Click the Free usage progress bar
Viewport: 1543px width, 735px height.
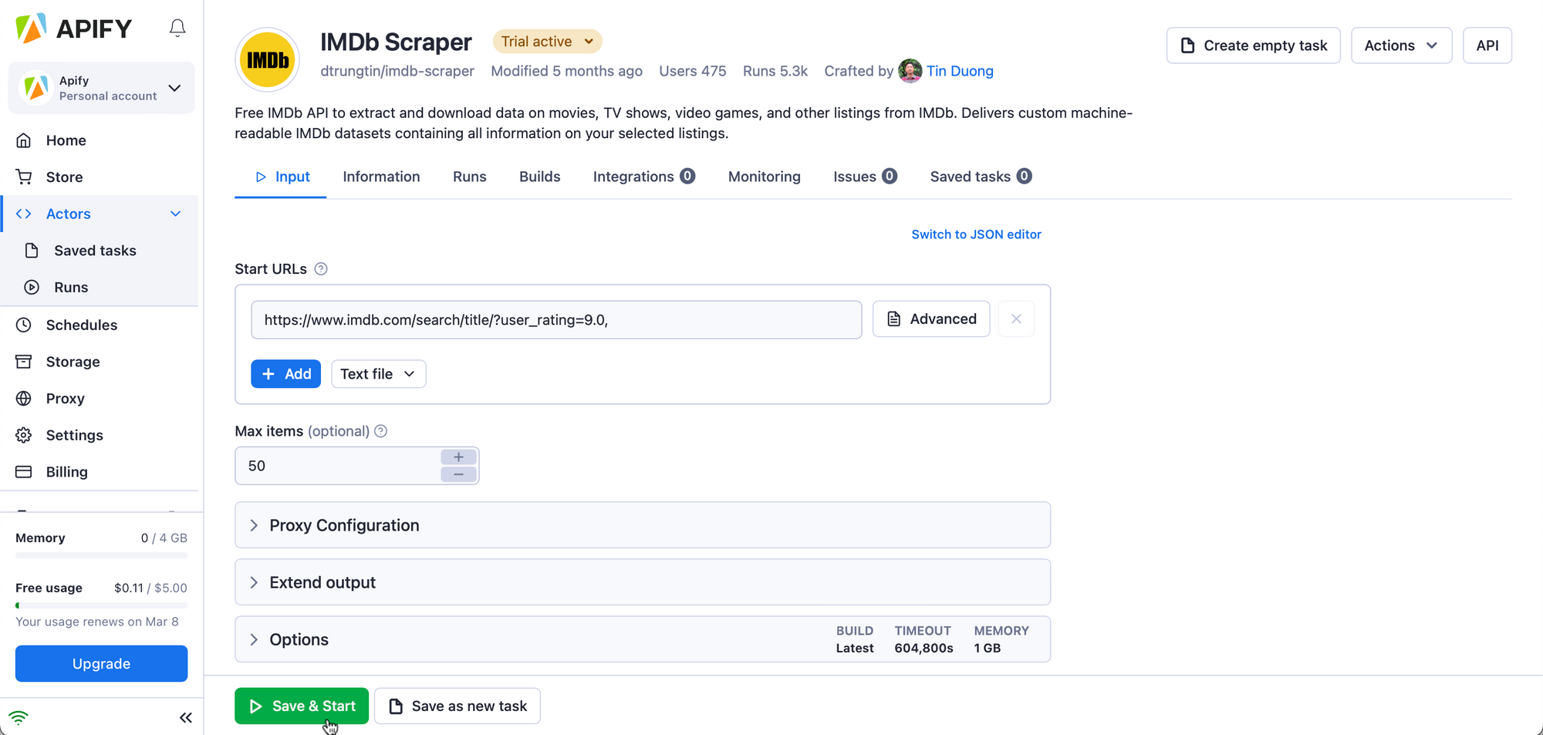pyautogui.click(x=101, y=605)
